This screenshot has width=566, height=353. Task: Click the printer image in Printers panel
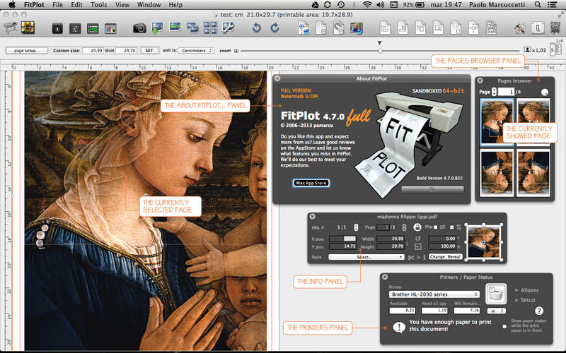coord(495,292)
